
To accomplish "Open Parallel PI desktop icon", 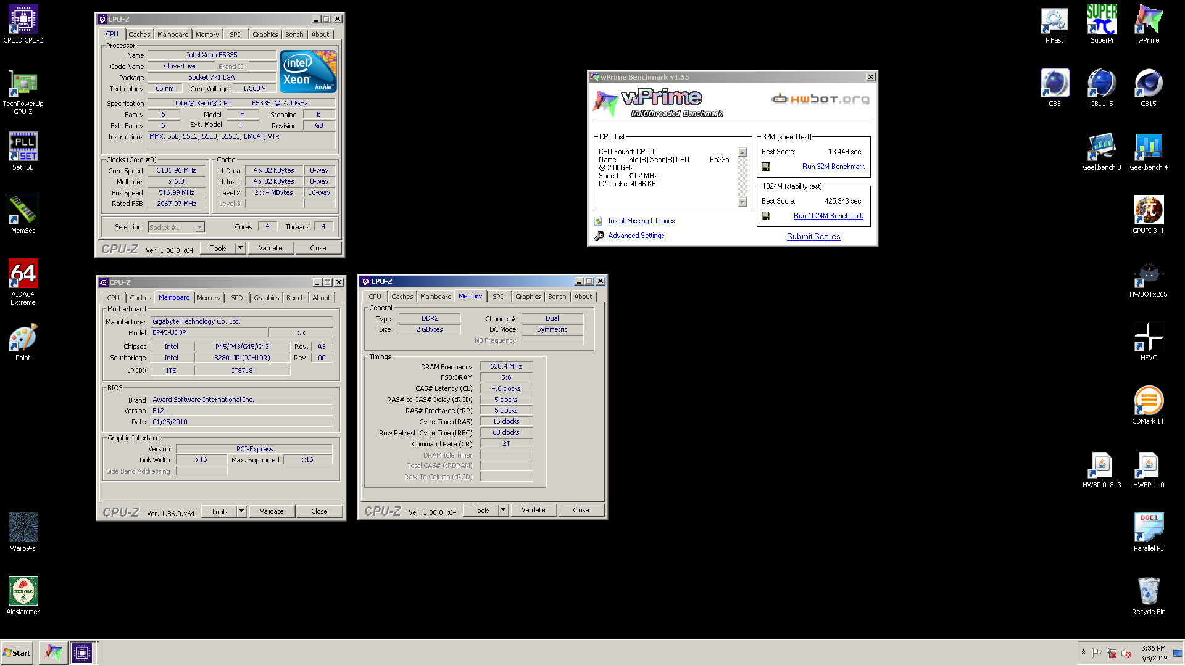I will 1149,533.
